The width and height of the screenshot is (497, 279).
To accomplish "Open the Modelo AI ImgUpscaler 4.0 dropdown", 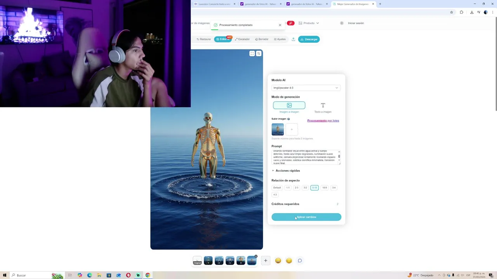I will tap(306, 88).
